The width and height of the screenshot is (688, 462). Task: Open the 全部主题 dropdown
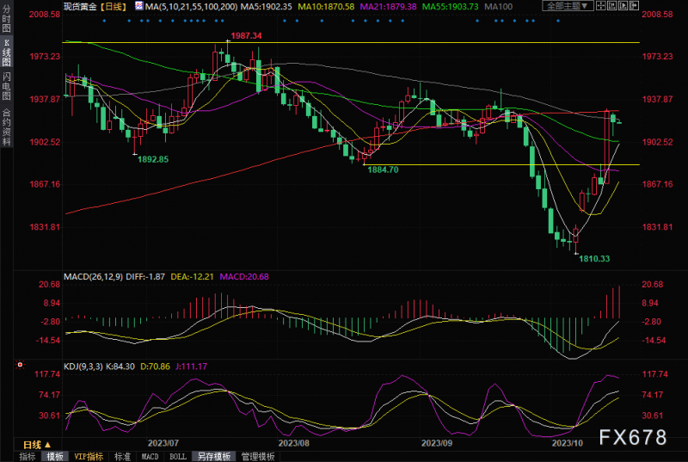click(x=569, y=6)
